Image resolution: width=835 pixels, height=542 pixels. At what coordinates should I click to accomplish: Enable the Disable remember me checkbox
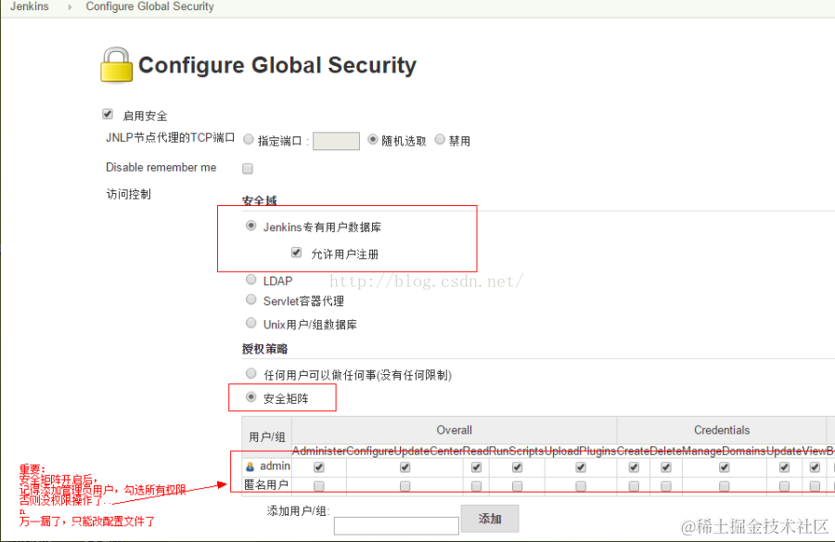pos(248,169)
